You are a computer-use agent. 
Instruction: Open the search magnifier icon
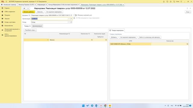(174, 1)
